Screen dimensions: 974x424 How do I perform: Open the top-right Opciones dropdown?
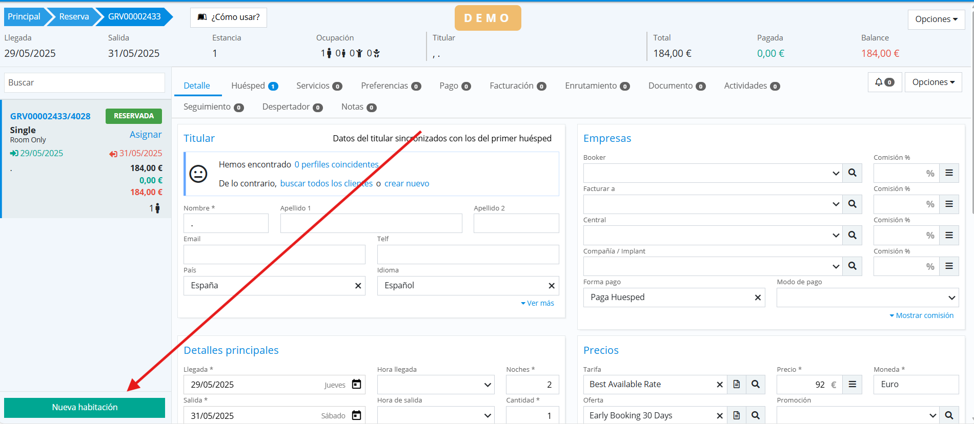pos(936,19)
